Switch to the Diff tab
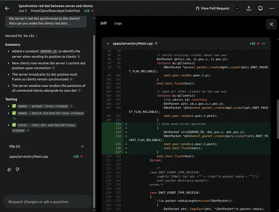This screenshot has height=212, width=279. pos(104,23)
